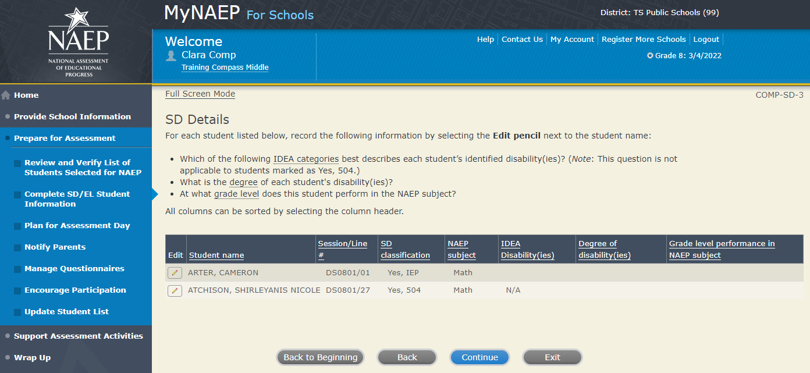The image size is (810, 373).
Task: Expand Provide School Information section
Action: (72, 117)
